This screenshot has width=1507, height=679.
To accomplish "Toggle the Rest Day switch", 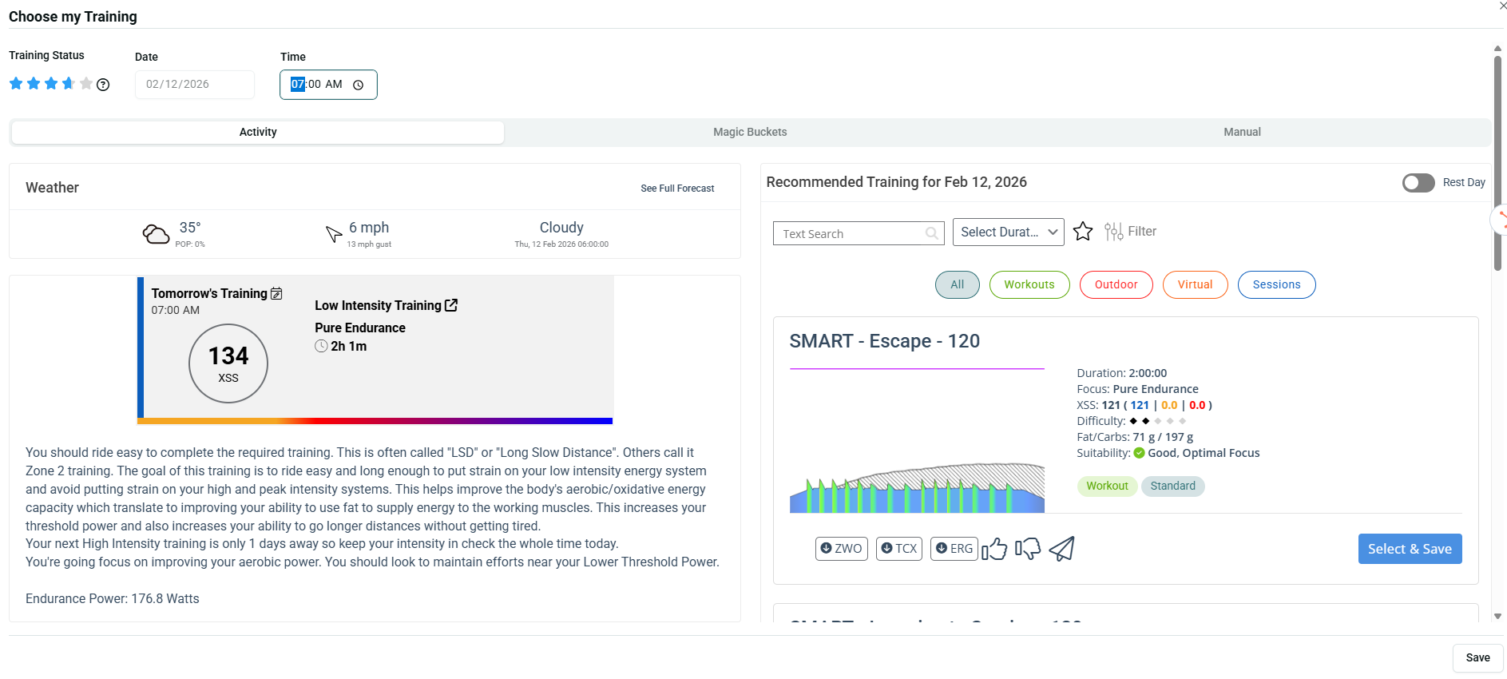I will [1418, 183].
